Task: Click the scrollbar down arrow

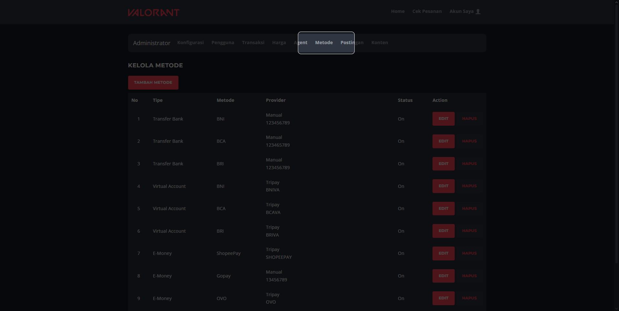Action: (x=616, y=309)
